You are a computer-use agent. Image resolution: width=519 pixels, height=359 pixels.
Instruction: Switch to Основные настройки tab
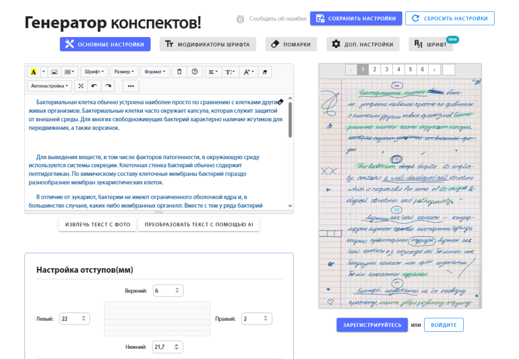105,45
